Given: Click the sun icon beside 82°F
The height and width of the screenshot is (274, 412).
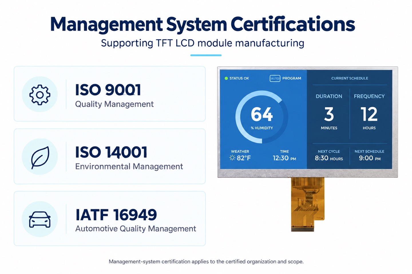Looking at the screenshot, I should pos(232,158).
